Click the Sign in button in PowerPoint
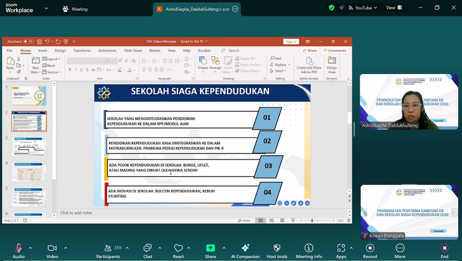Image resolution: width=462 pixels, height=261 pixels. [x=291, y=42]
